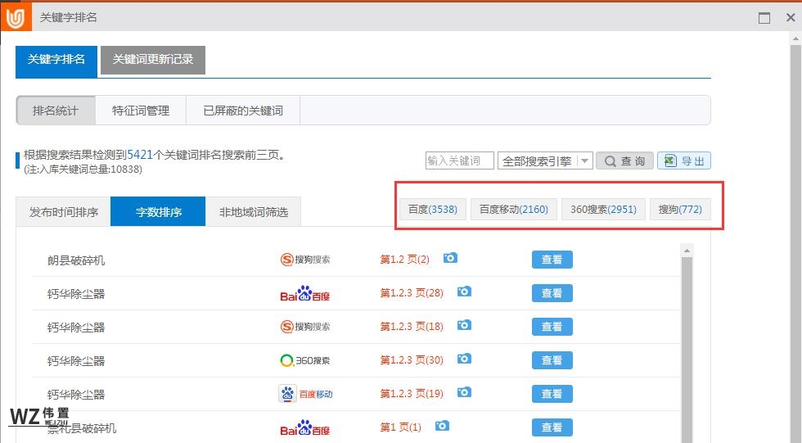
Task: Select the 已屏蔽的关键词 tab
Action: pos(243,111)
